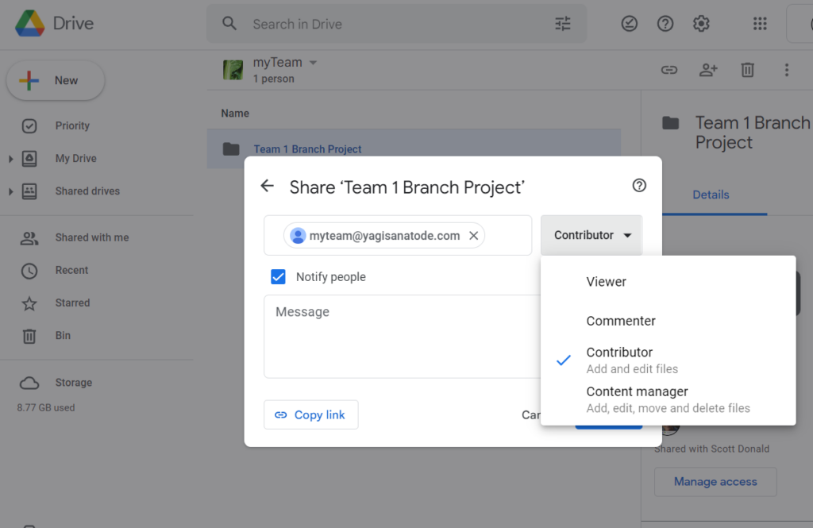Open the myTeam drive dropdown arrow
This screenshot has width=813, height=528.
point(313,61)
